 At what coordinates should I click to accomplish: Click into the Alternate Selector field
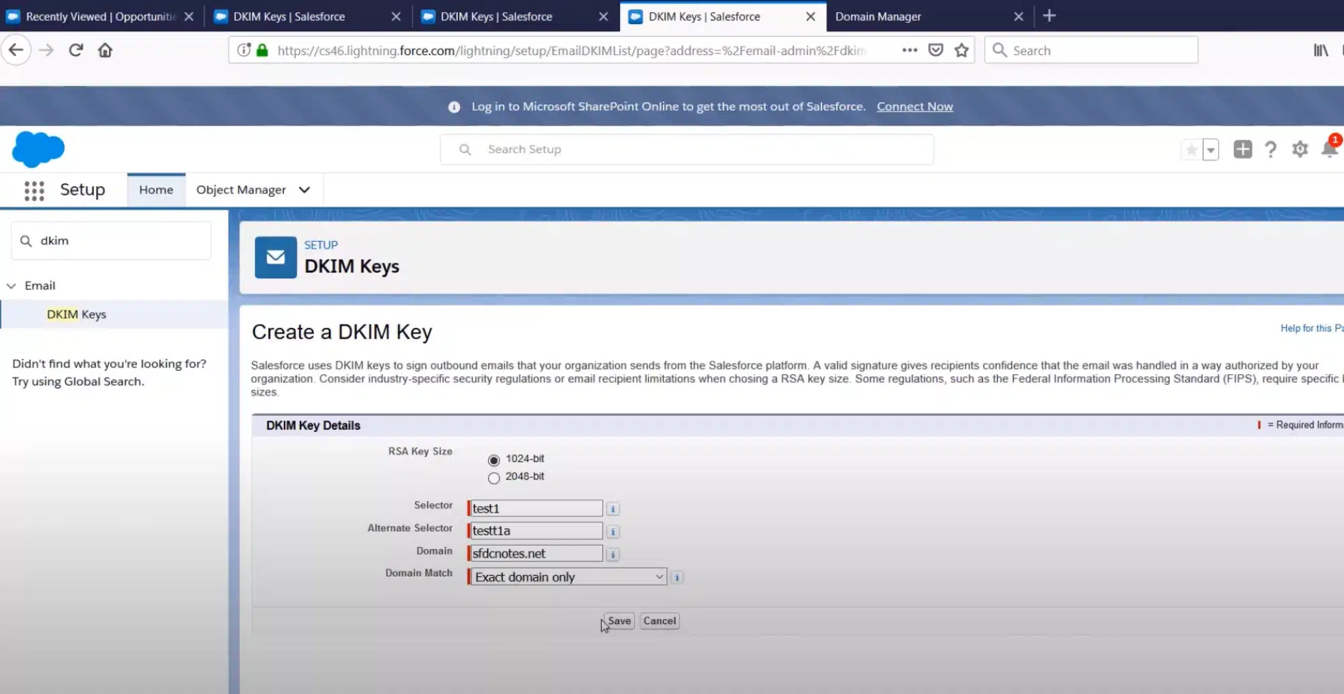click(x=536, y=531)
